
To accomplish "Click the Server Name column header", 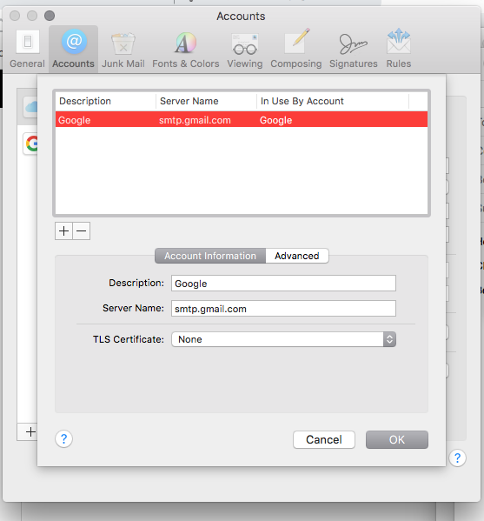I will coord(206,101).
